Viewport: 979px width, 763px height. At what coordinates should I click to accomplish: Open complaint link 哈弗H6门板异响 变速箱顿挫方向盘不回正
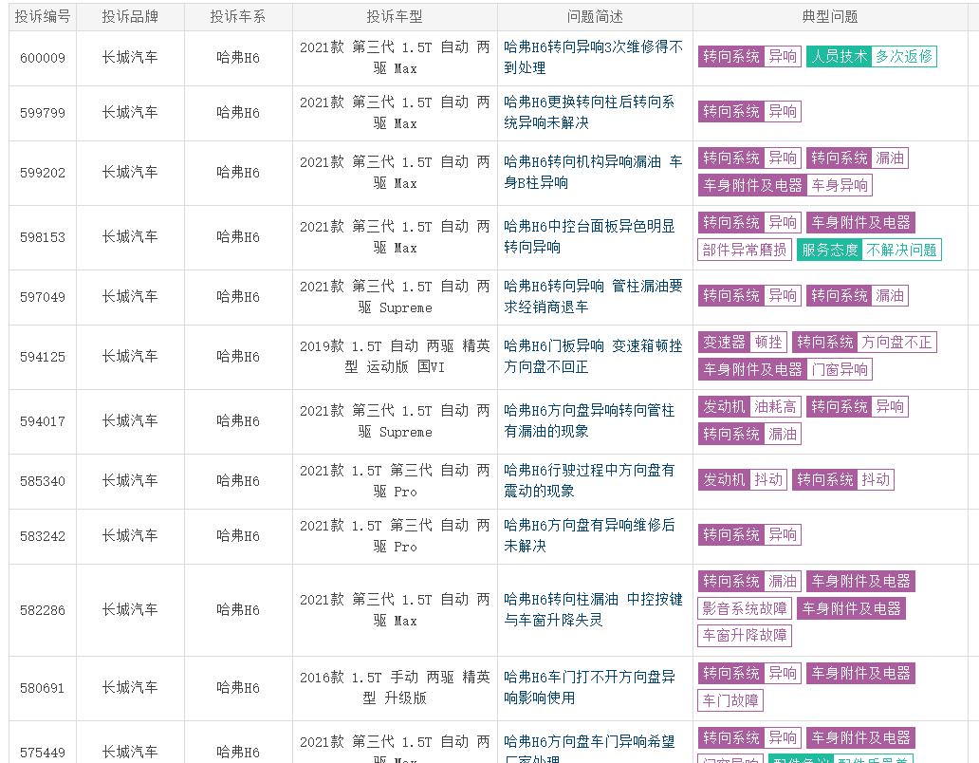pos(593,357)
